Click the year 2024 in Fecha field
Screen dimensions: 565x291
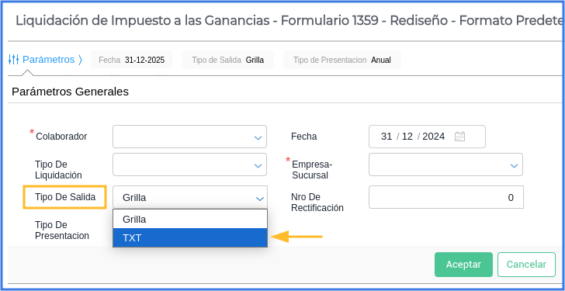click(x=434, y=137)
